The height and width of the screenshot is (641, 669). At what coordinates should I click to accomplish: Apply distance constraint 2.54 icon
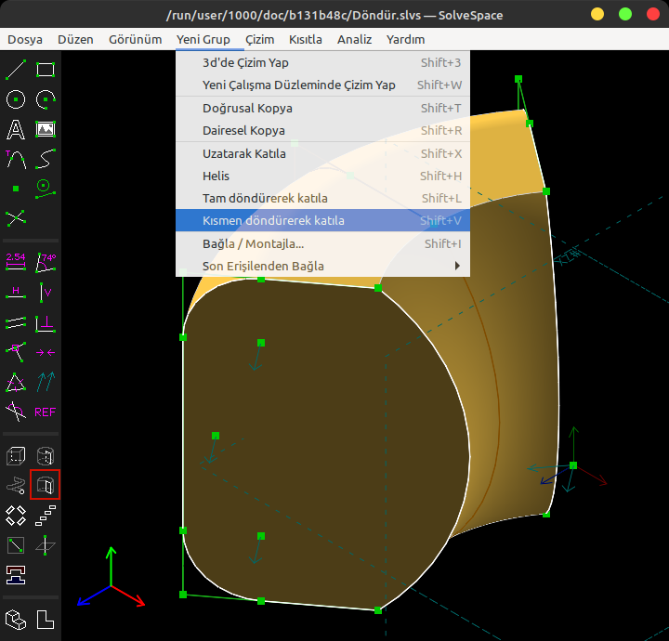click(x=16, y=262)
